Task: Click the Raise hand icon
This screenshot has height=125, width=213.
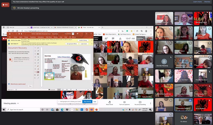Action: 109,102
